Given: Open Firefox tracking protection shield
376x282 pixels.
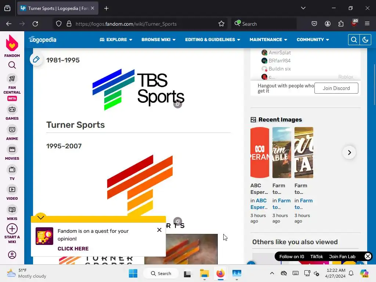Looking at the screenshot, I should tap(59, 24).
